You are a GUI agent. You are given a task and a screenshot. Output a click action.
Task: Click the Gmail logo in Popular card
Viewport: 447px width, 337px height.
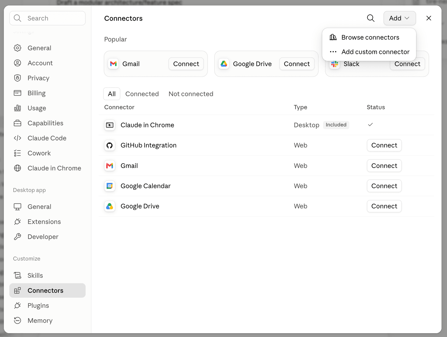(x=113, y=64)
